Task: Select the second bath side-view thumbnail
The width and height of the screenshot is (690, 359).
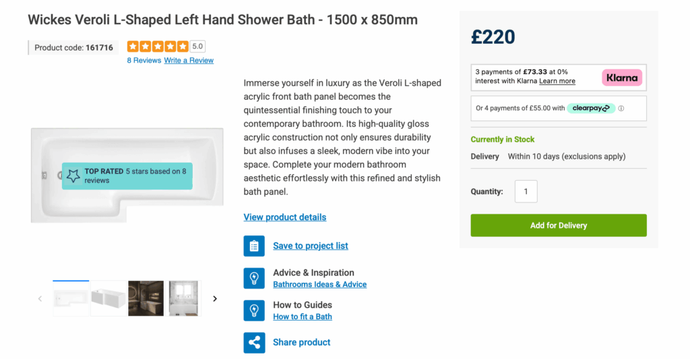Action: coord(108,298)
